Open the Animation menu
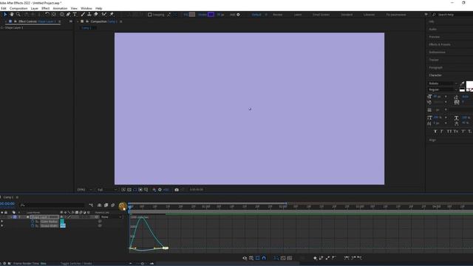Image resolution: width=473 pixels, height=266 pixels. tap(60, 8)
